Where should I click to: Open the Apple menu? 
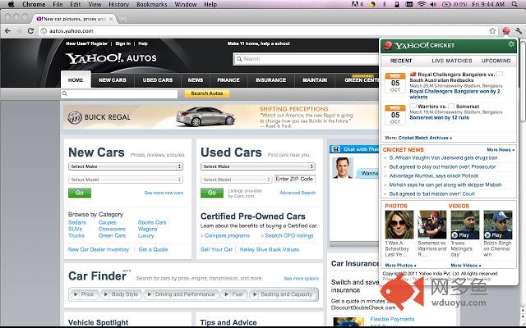click(x=11, y=4)
